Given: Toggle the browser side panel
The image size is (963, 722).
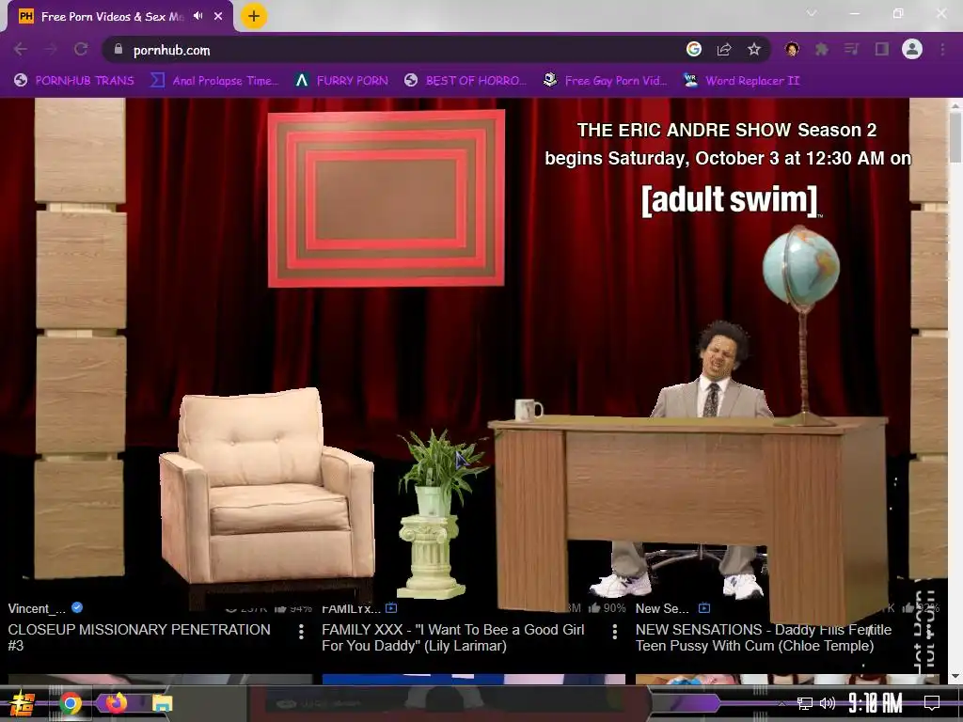Looking at the screenshot, I should pyautogui.click(x=882, y=49).
